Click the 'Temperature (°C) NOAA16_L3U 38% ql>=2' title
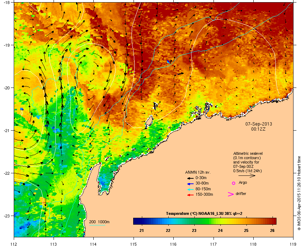 pyautogui.click(x=204, y=214)
